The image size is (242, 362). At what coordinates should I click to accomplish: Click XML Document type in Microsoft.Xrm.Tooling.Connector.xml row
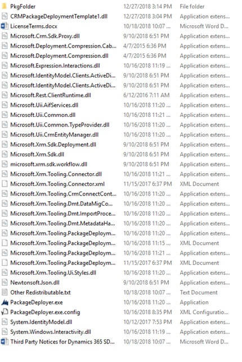click(199, 184)
